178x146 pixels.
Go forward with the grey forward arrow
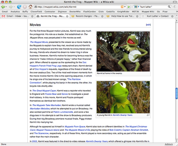(x=11, y=7)
